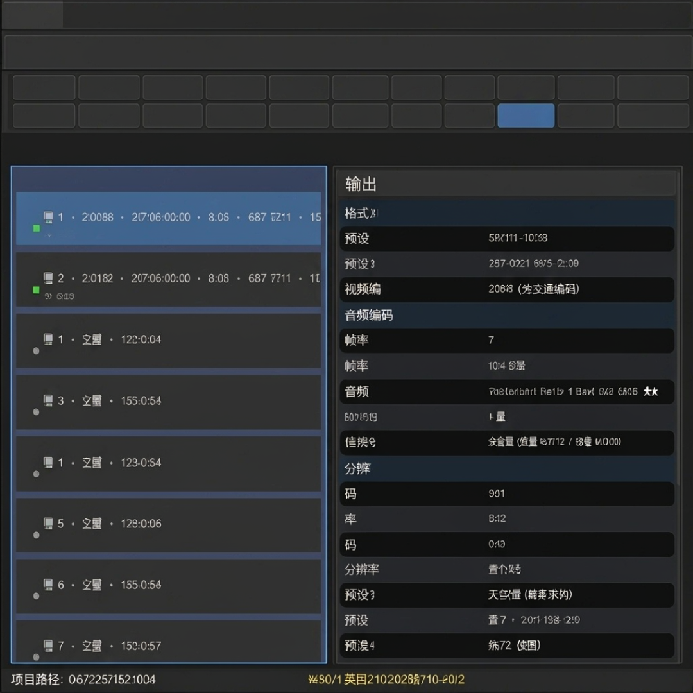Click 8:08 value in row 2:0182
Image resolution: width=693 pixels, height=693 pixels.
point(219,278)
